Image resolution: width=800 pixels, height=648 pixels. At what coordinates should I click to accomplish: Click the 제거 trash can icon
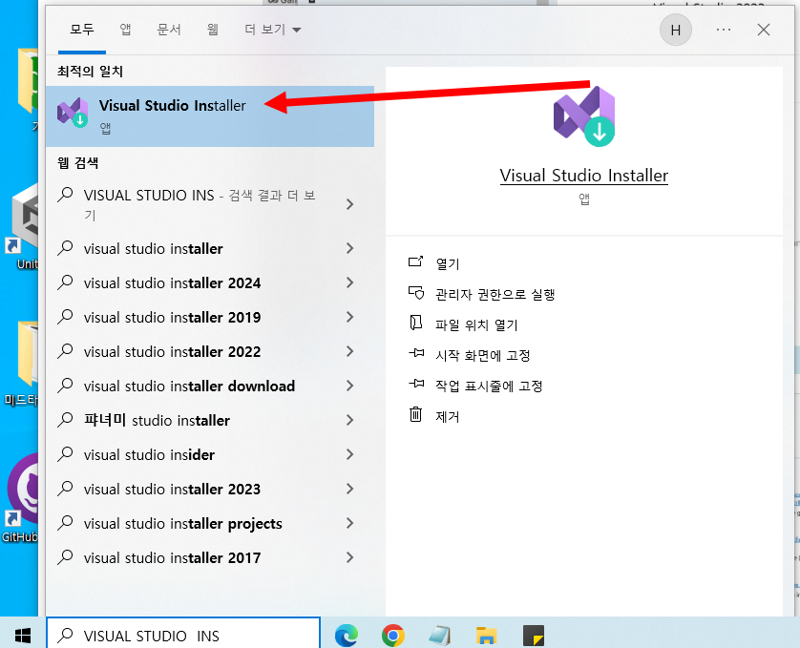[x=416, y=414]
